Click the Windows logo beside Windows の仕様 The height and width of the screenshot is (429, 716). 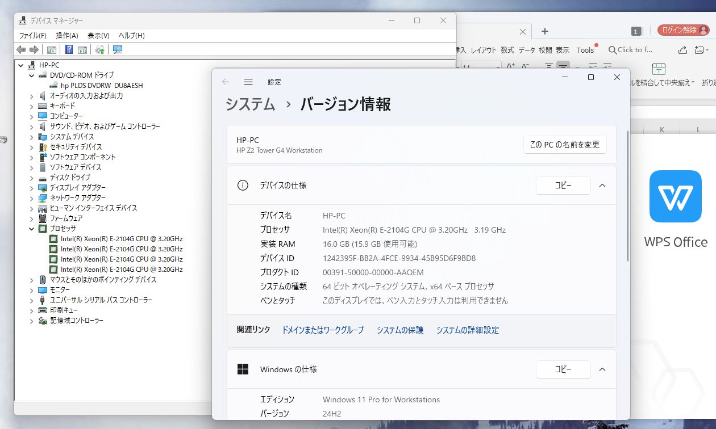click(x=243, y=369)
